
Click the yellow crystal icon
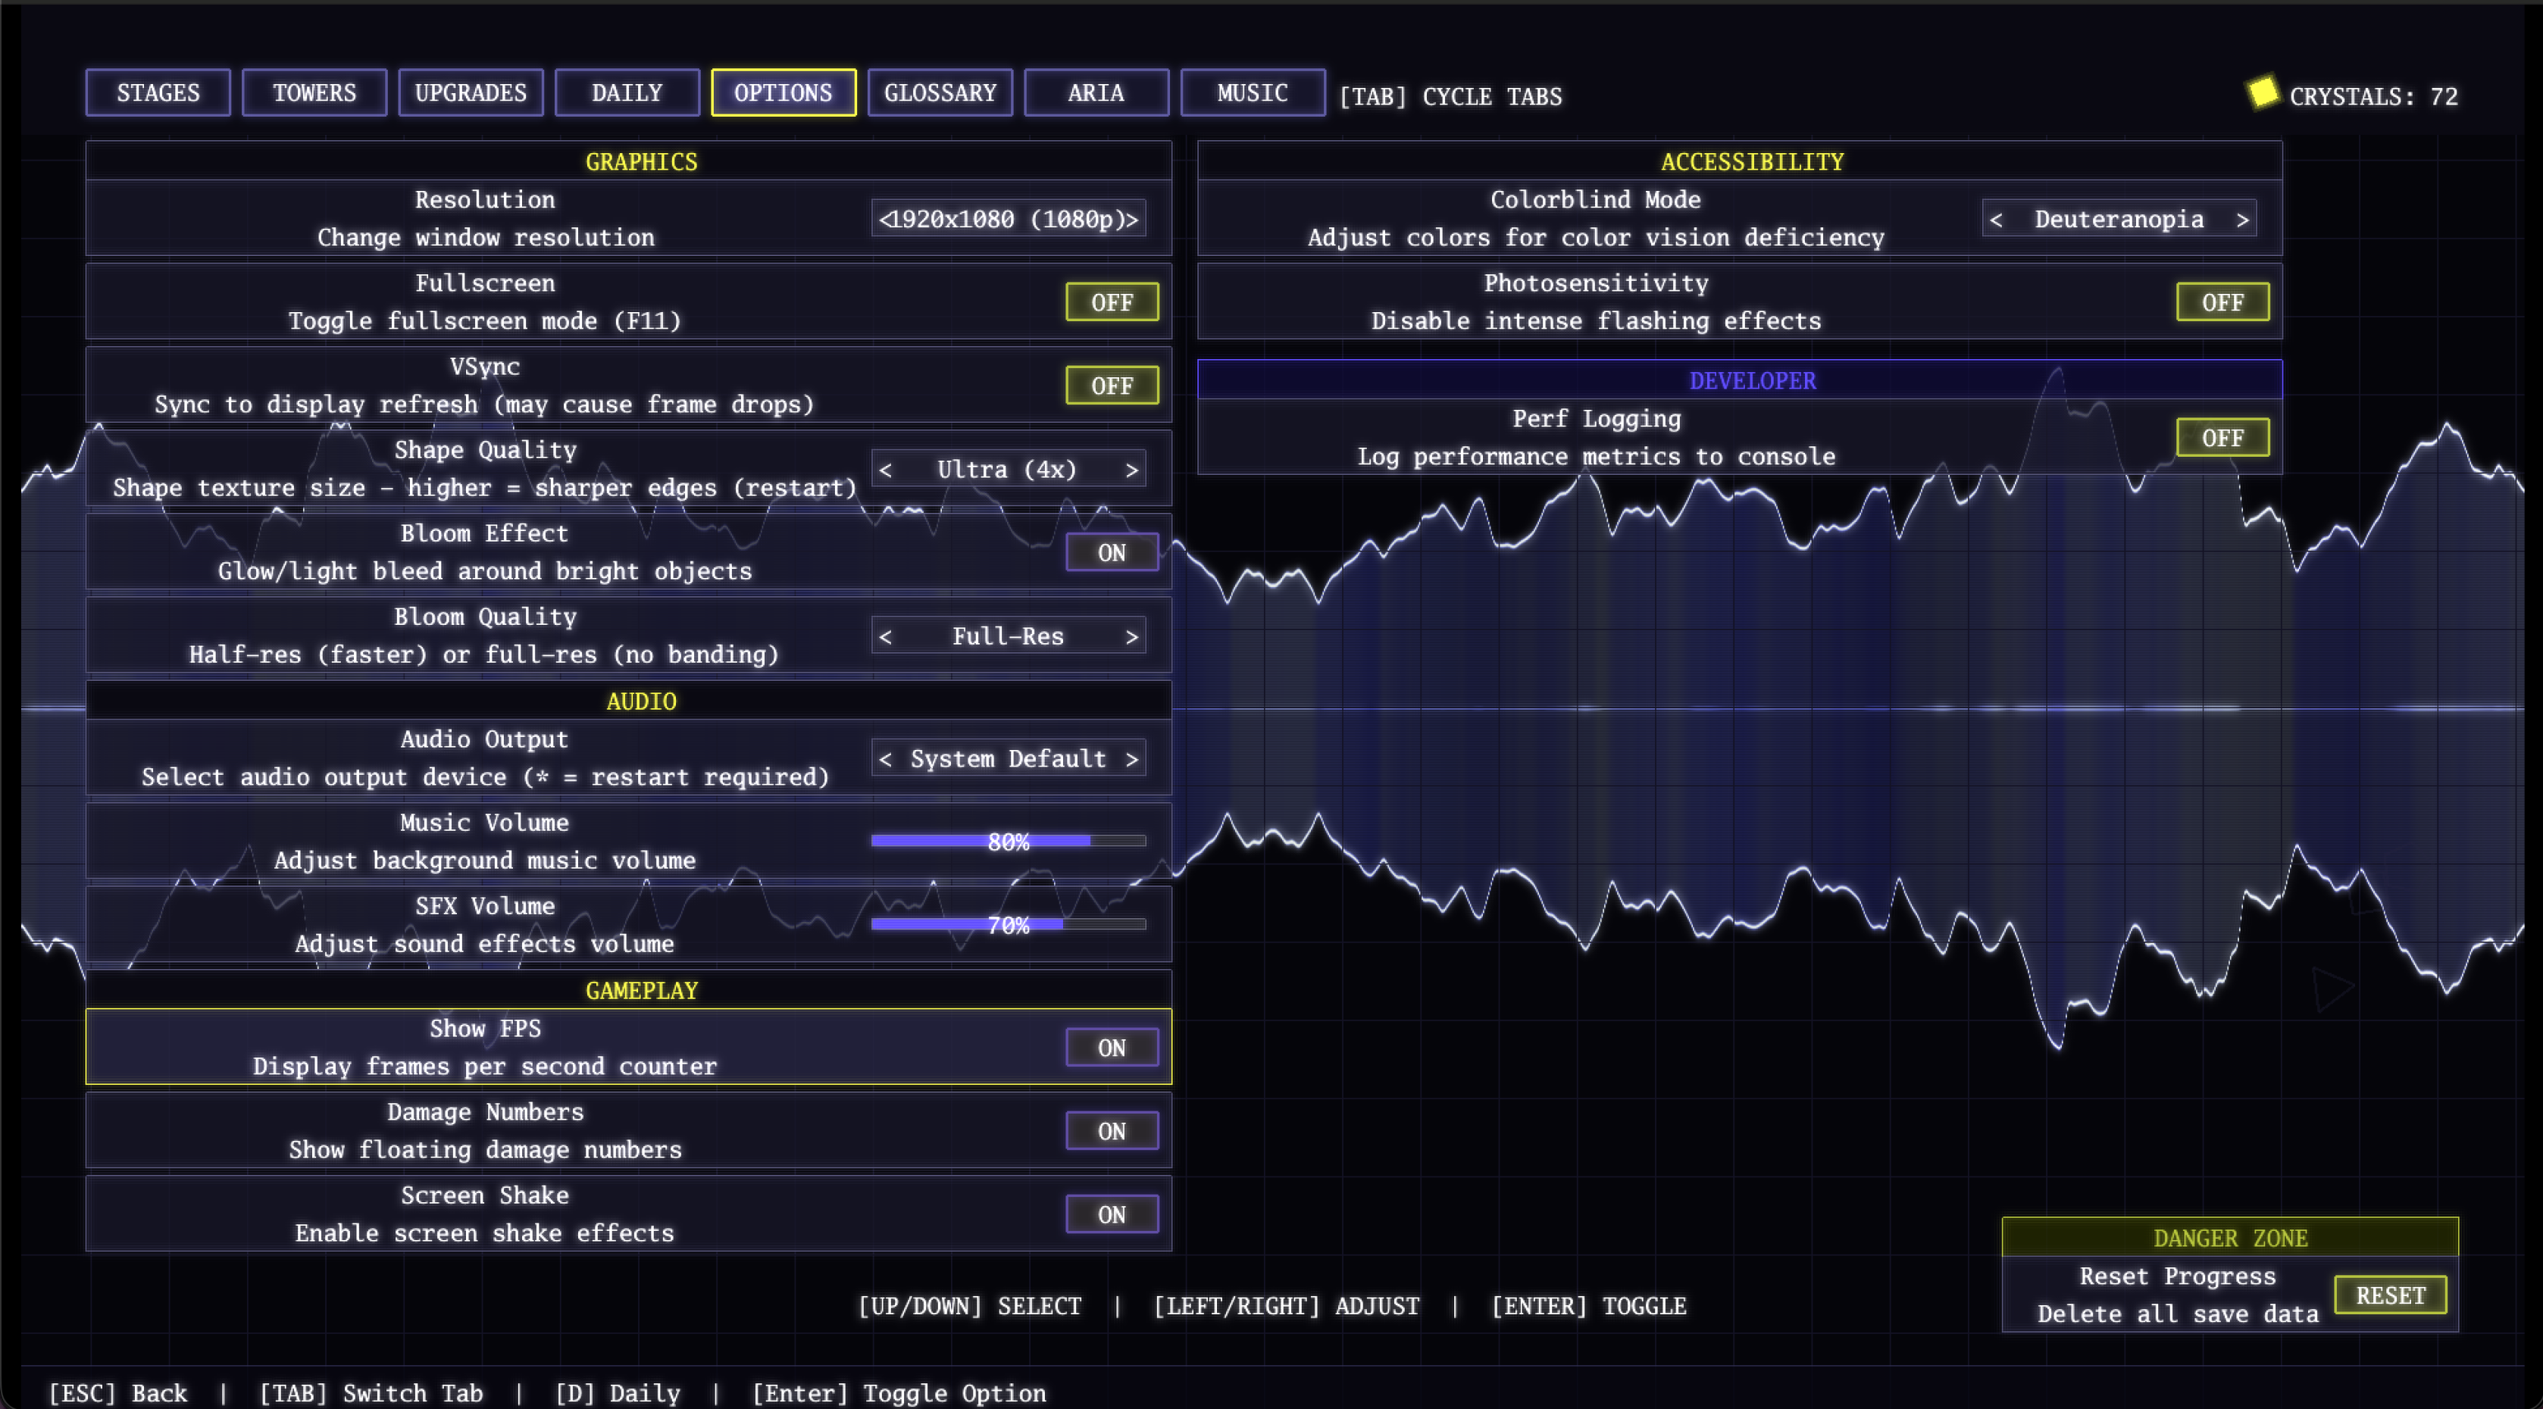[2262, 92]
